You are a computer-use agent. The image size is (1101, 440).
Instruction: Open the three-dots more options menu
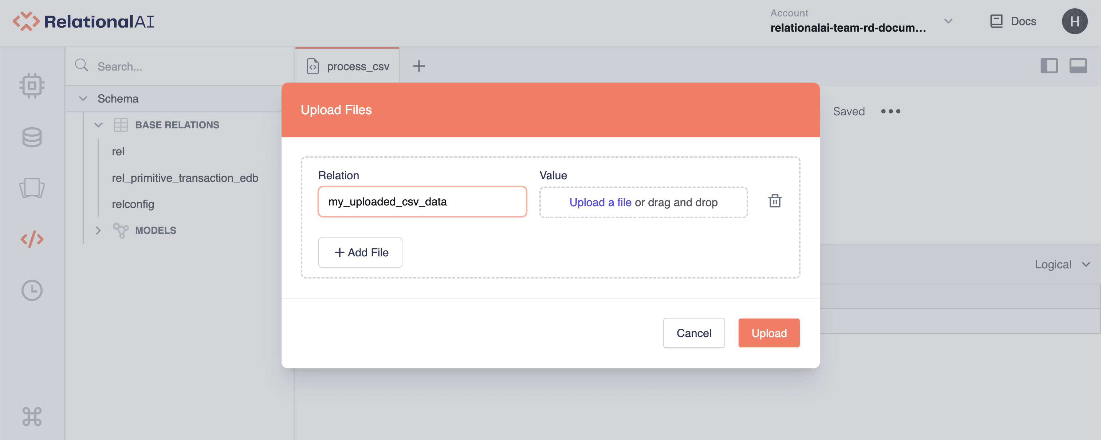click(891, 111)
